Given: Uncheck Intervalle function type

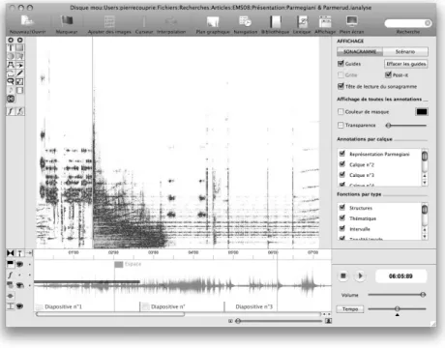Looking at the screenshot, I should click(x=342, y=228).
